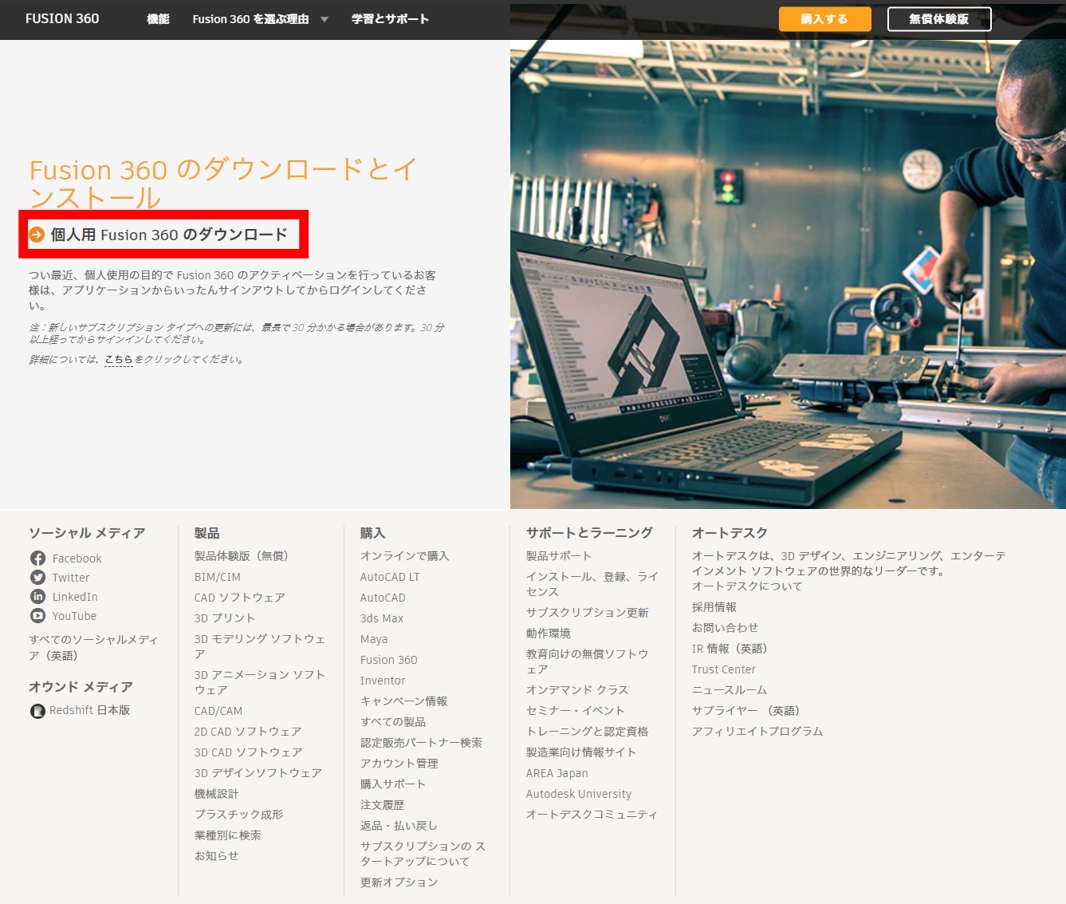The image size is (1066, 904).
Task: Open the CAD/CAM link
Action: point(218,711)
